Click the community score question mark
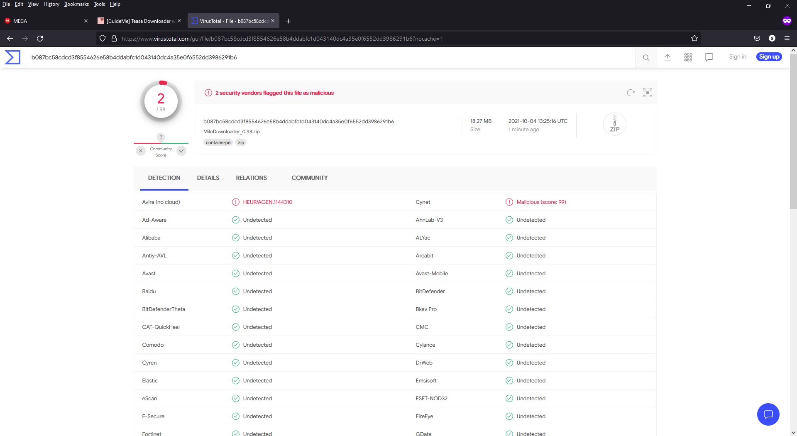This screenshot has width=797, height=436. [x=161, y=137]
